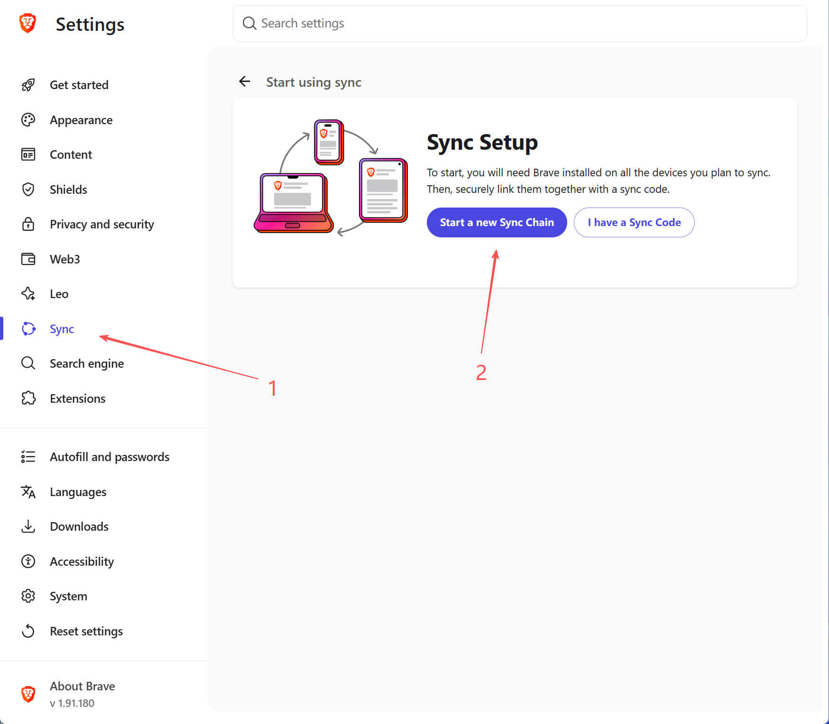The image size is (829, 724).
Task: Click Start a new Sync Chain button
Action: [497, 222]
